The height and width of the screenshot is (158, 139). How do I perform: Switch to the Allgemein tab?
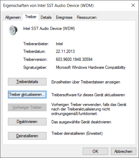pos(13,17)
